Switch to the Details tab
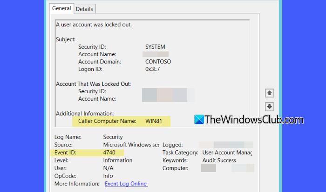Viewport: 326px width, 192px height. (x=84, y=9)
